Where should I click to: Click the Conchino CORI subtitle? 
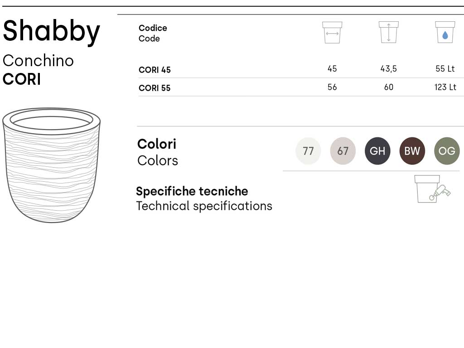pos(38,70)
